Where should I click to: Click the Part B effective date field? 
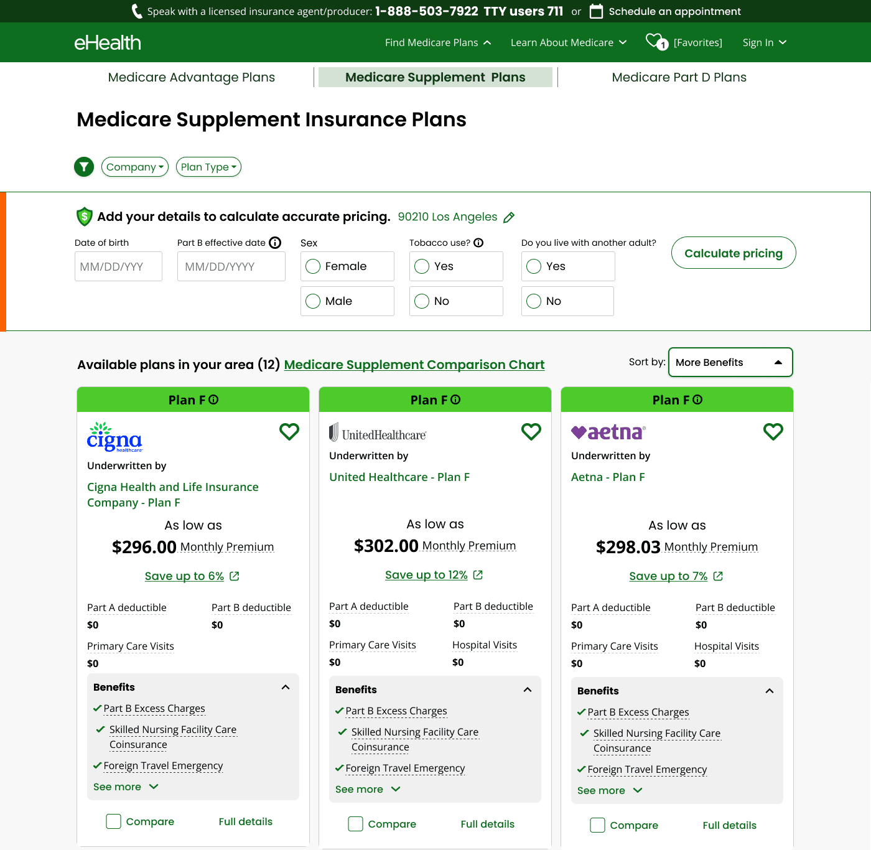[x=231, y=266]
